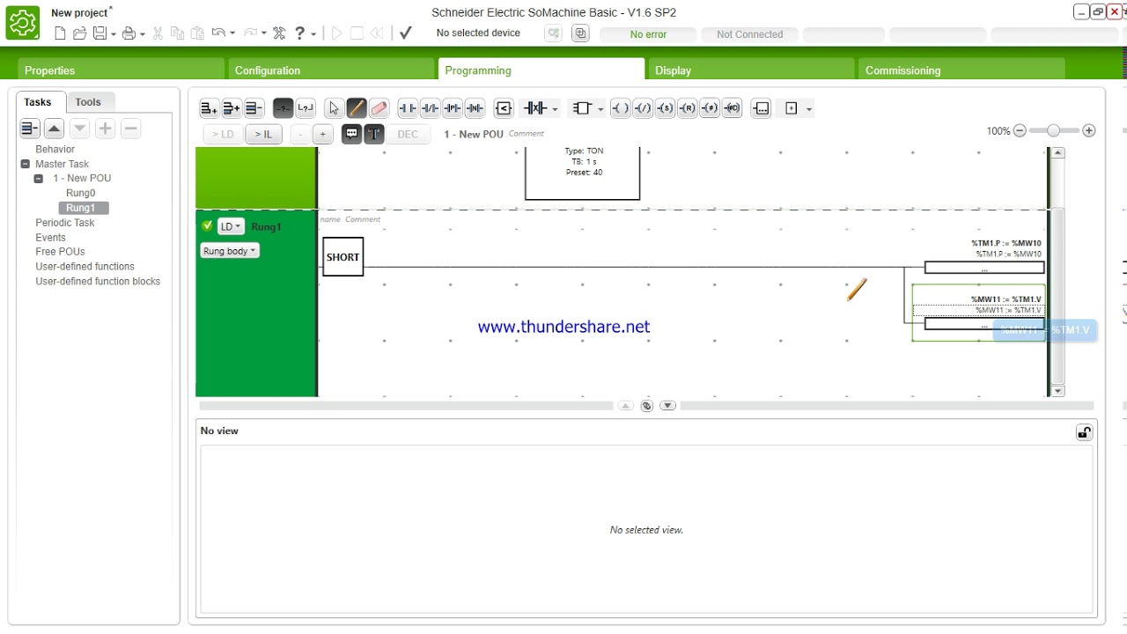Toggle the lock in the No view panel
The image size is (1127, 634).
point(1084,432)
